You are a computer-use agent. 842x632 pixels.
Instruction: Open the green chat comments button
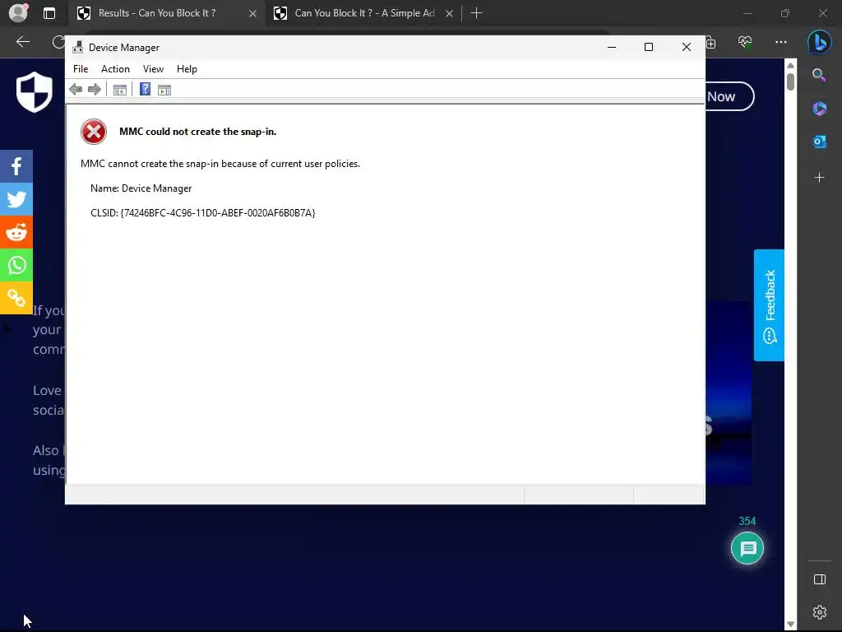[747, 548]
